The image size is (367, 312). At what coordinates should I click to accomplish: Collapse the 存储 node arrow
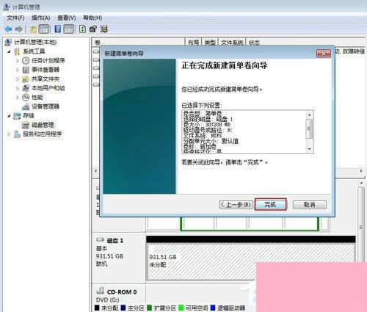coord(9,116)
